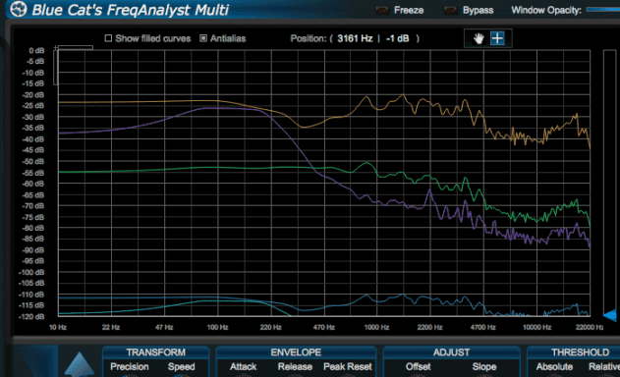Click the Position 3161 Hz readout
620x377 pixels.
(355, 38)
